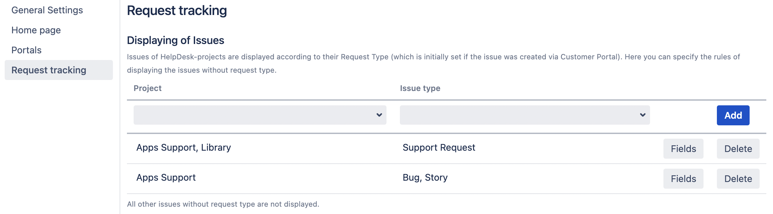Image resolution: width=773 pixels, height=214 pixels.
Task: Open the Issue type dropdown field
Action: 518,115
